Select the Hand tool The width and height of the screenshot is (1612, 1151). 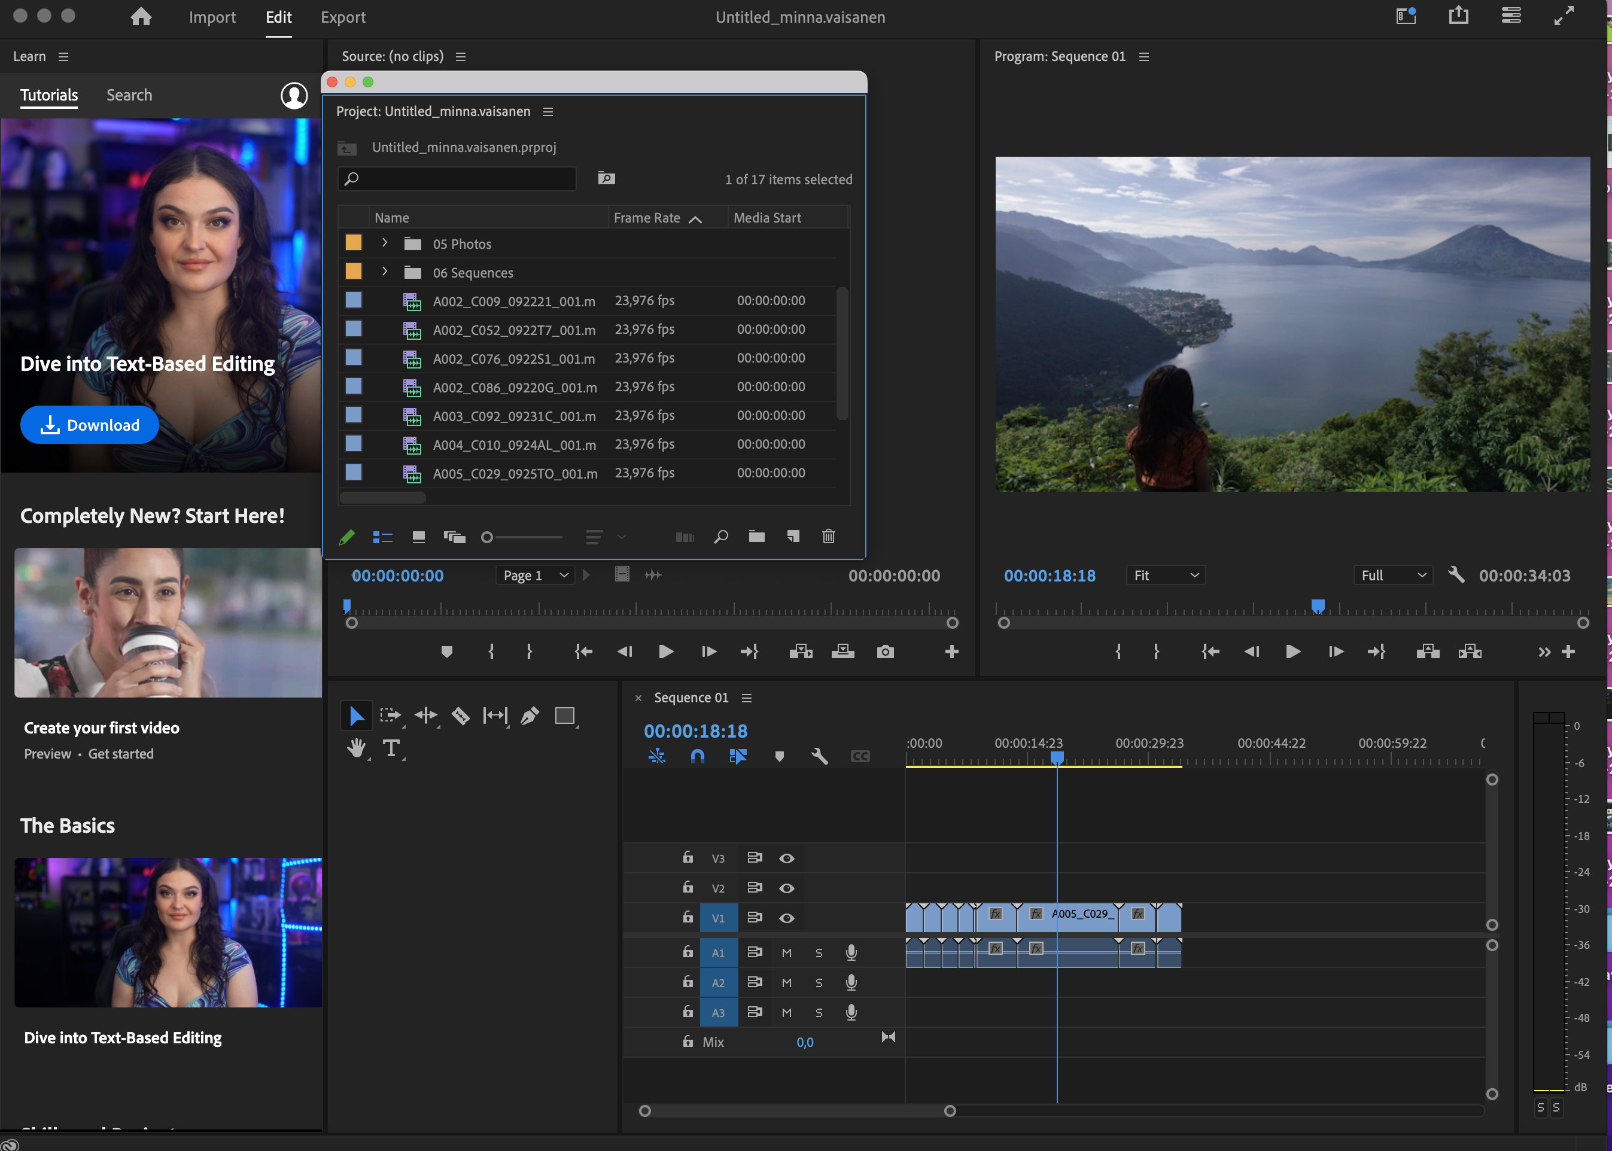coord(356,748)
